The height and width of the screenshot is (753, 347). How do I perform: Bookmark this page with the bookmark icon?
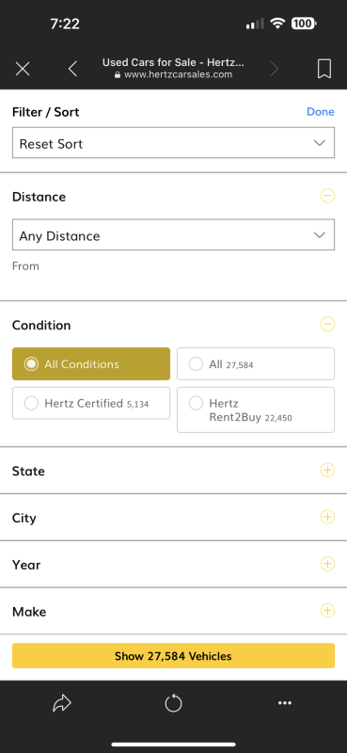click(x=324, y=69)
